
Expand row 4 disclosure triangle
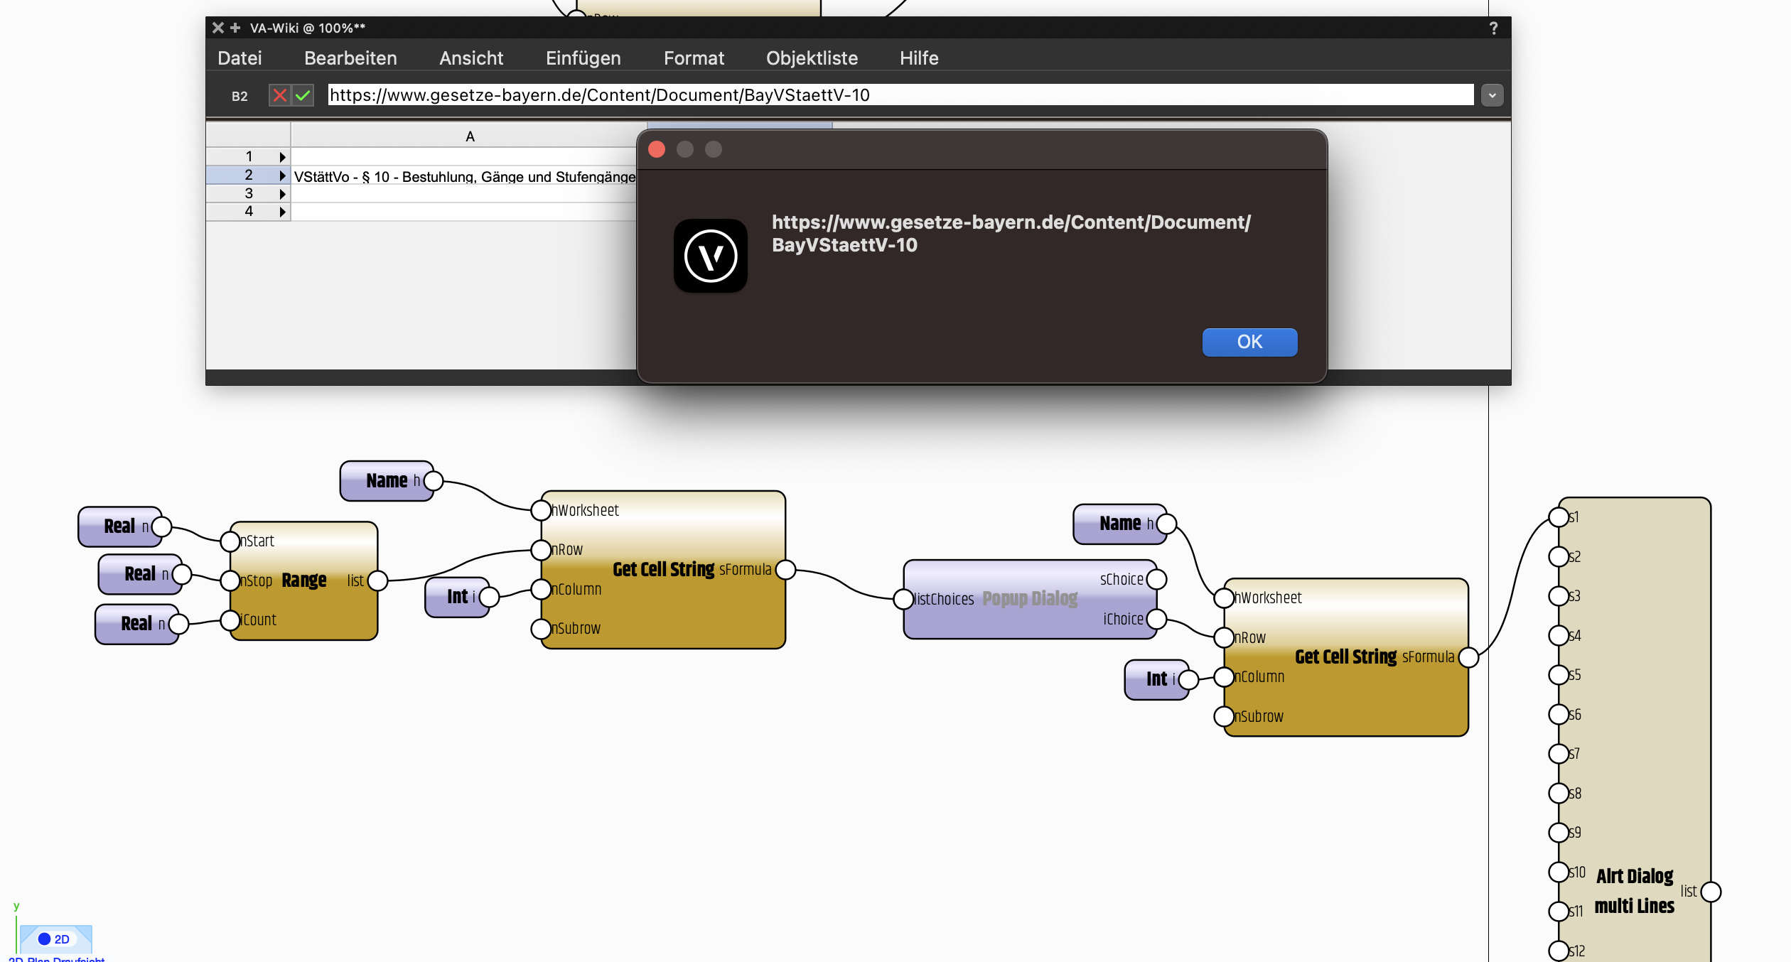[x=282, y=212]
